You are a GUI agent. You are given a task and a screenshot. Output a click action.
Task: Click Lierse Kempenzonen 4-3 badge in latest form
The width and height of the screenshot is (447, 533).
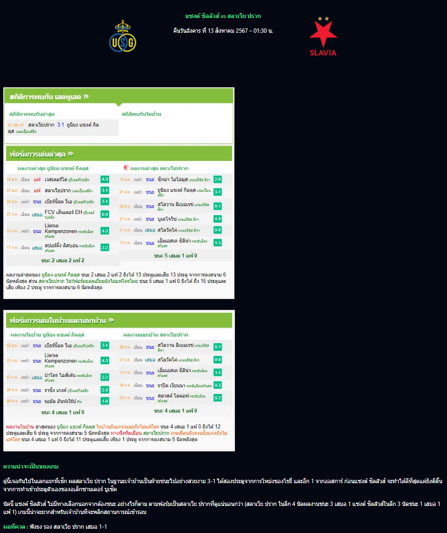point(105,231)
